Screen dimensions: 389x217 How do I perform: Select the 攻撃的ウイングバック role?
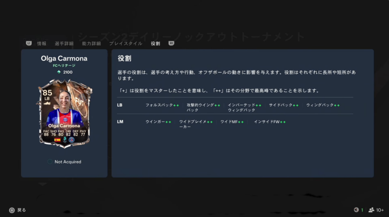click(x=203, y=108)
